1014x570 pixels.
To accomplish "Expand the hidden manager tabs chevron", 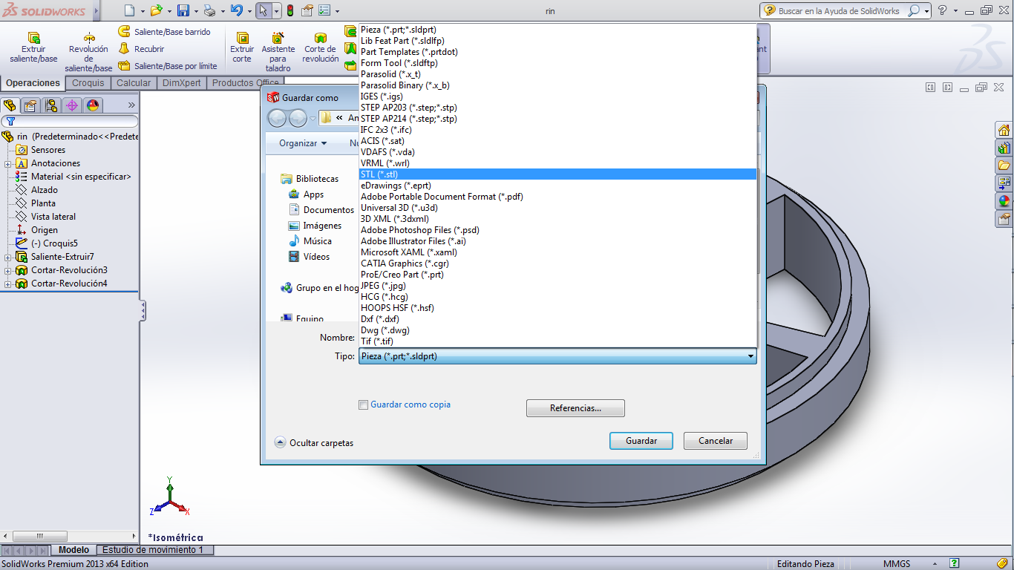I will pyautogui.click(x=132, y=105).
